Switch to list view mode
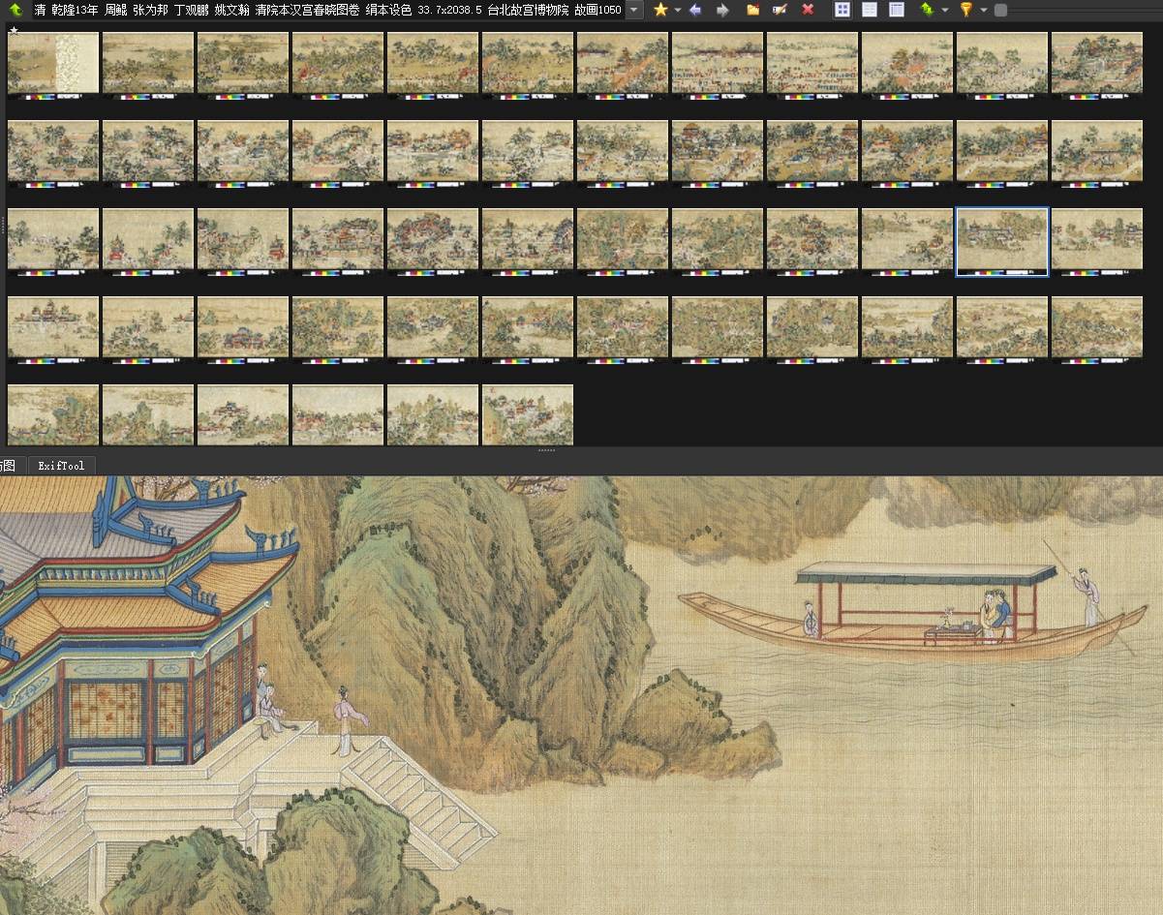Image resolution: width=1163 pixels, height=915 pixels. (x=870, y=10)
